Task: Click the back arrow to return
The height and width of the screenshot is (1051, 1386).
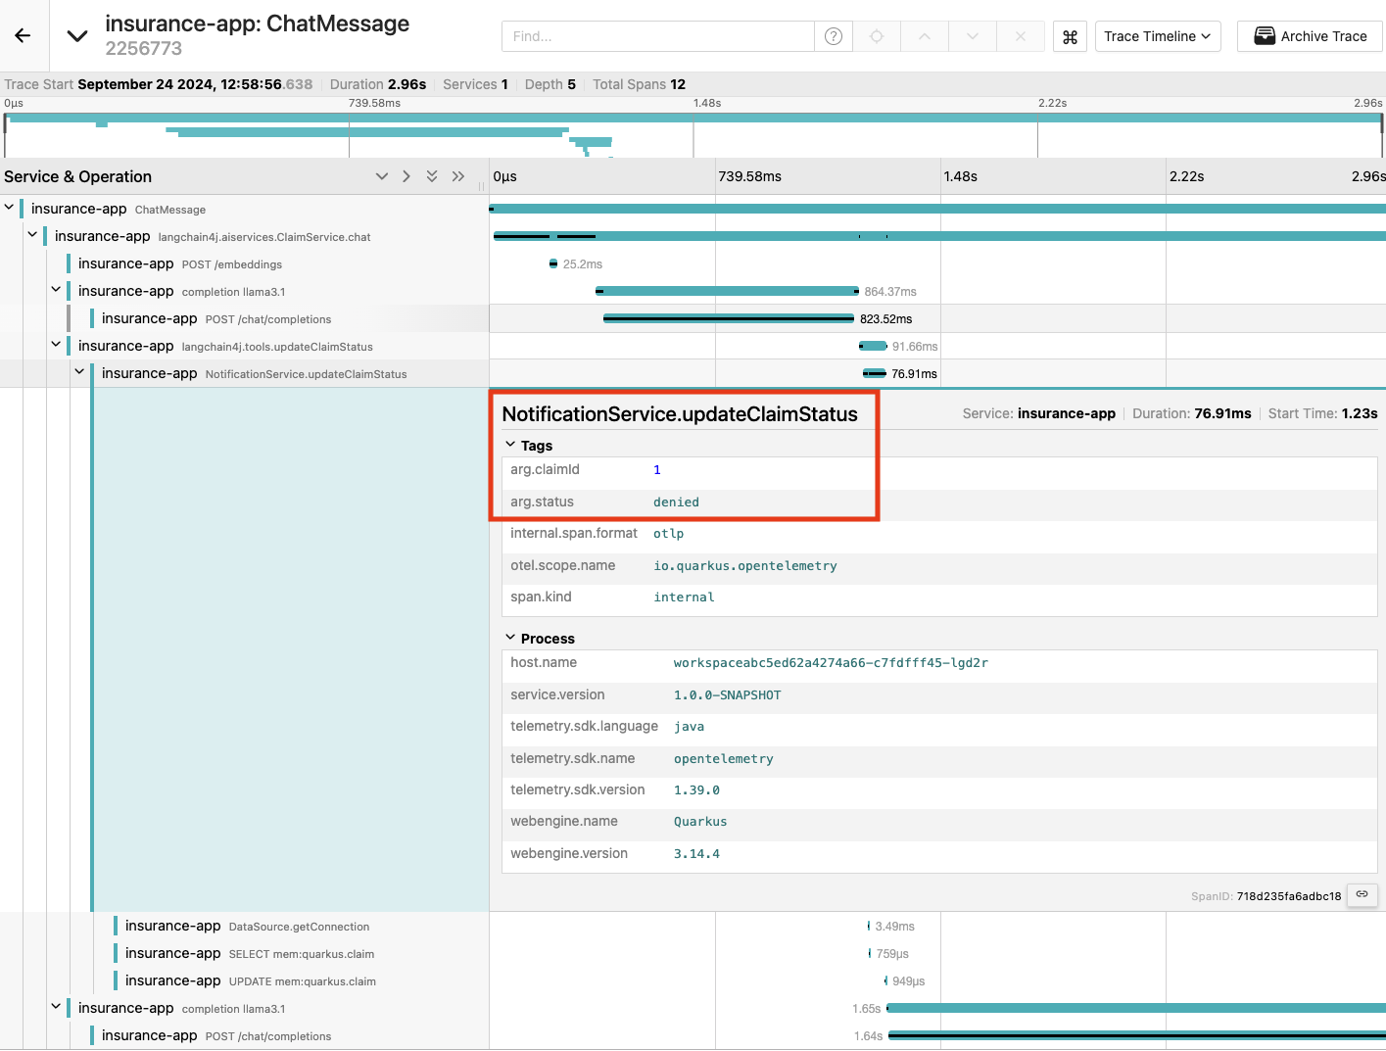Action: point(23,36)
